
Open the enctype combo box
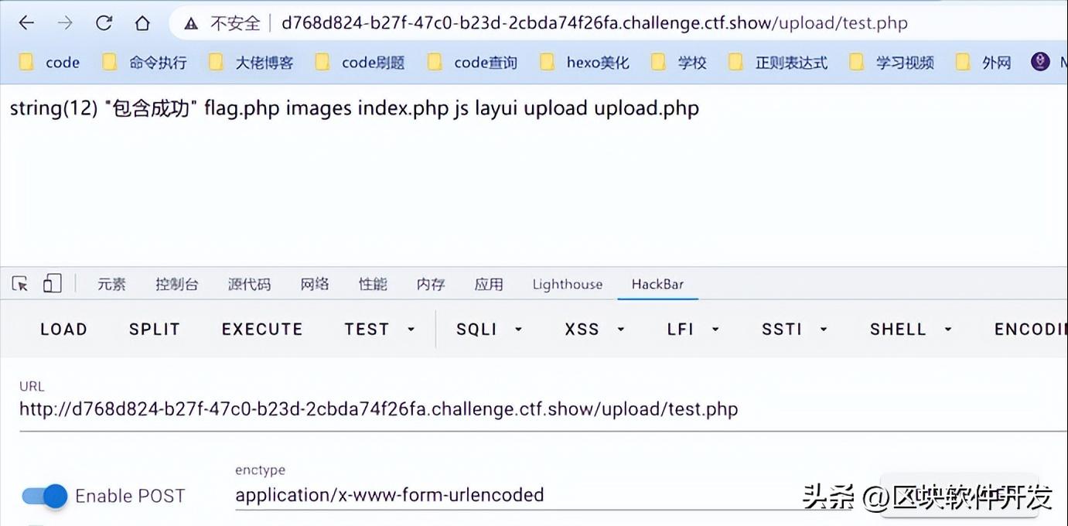(541, 494)
